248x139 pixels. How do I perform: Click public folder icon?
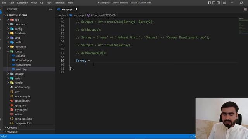12,42
